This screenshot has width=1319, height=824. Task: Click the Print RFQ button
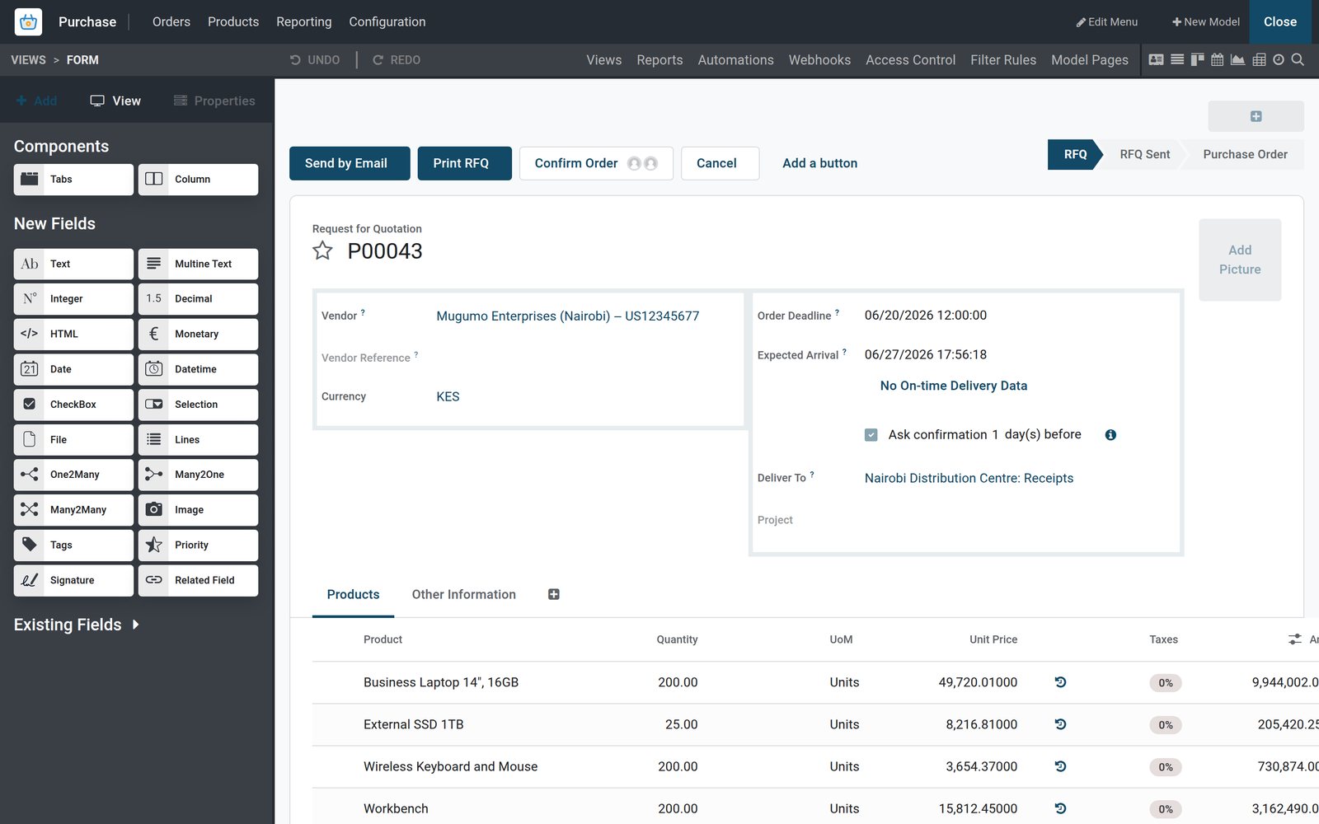coord(465,163)
